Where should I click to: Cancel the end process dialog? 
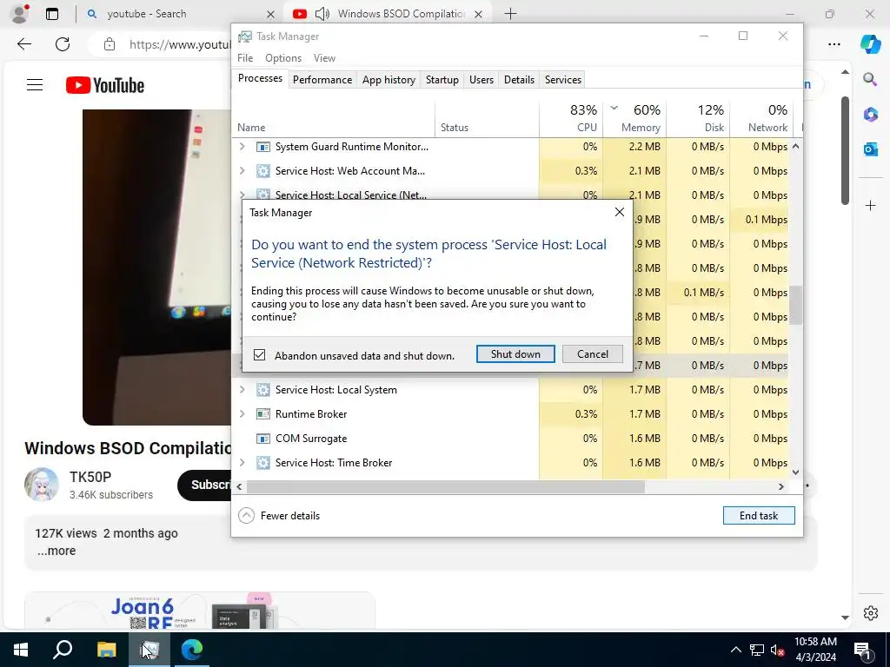click(x=593, y=354)
